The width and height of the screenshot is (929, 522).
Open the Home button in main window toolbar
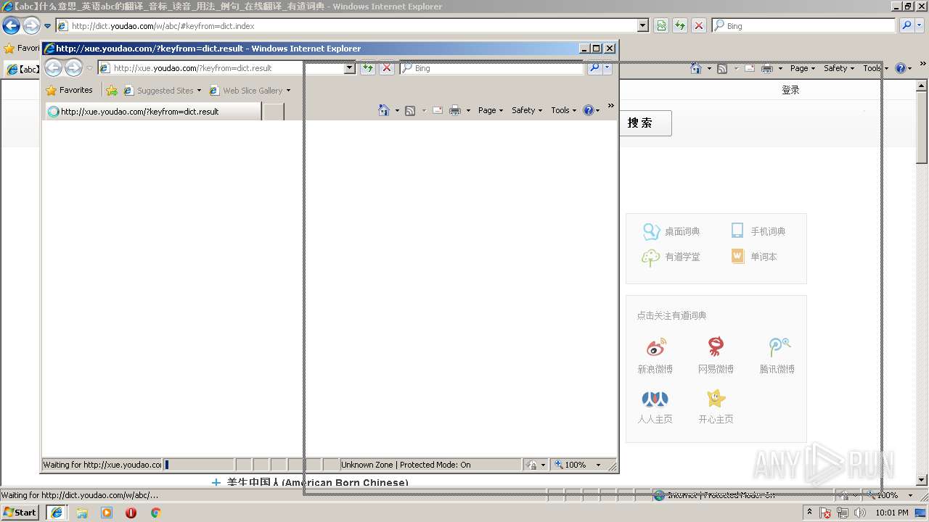[x=696, y=68]
